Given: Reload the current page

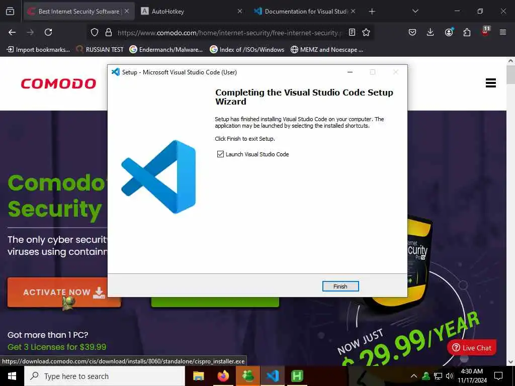Looking at the screenshot, I should tap(48, 32).
